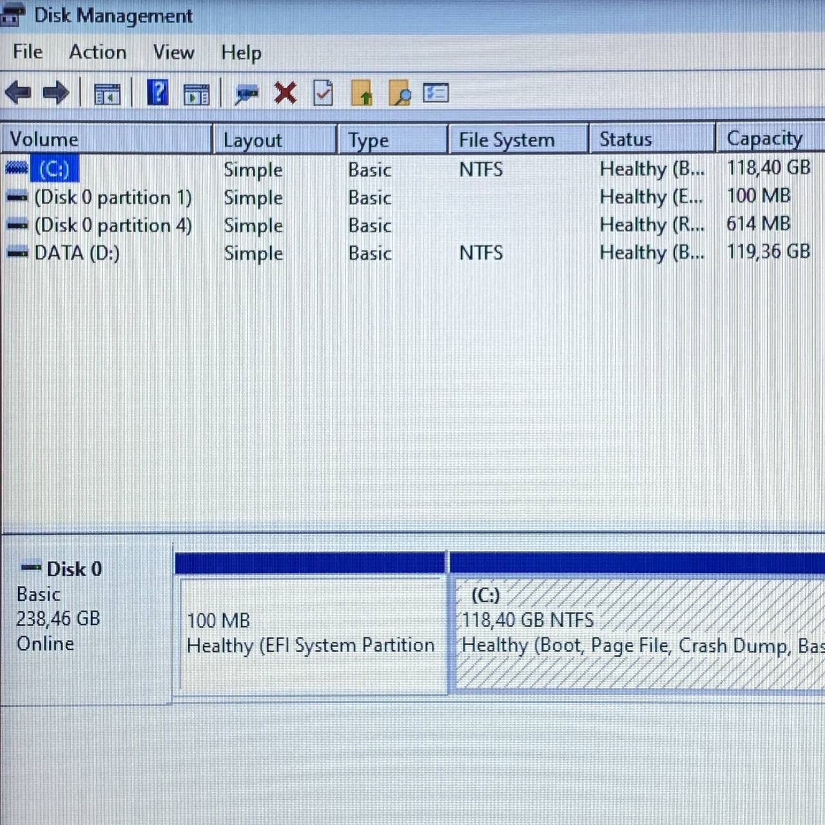Open the Help menu
The width and height of the screenshot is (825, 825).
pyautogui.click(x=241, y=52)
